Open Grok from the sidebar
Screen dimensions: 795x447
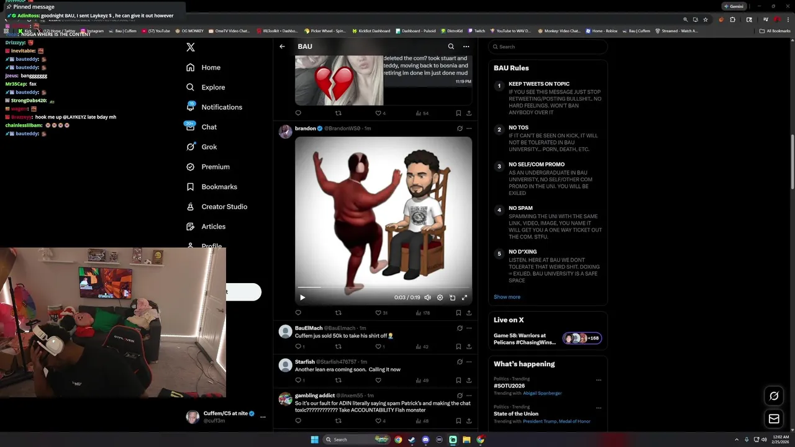pyautogui.click(x=201, y=147)
